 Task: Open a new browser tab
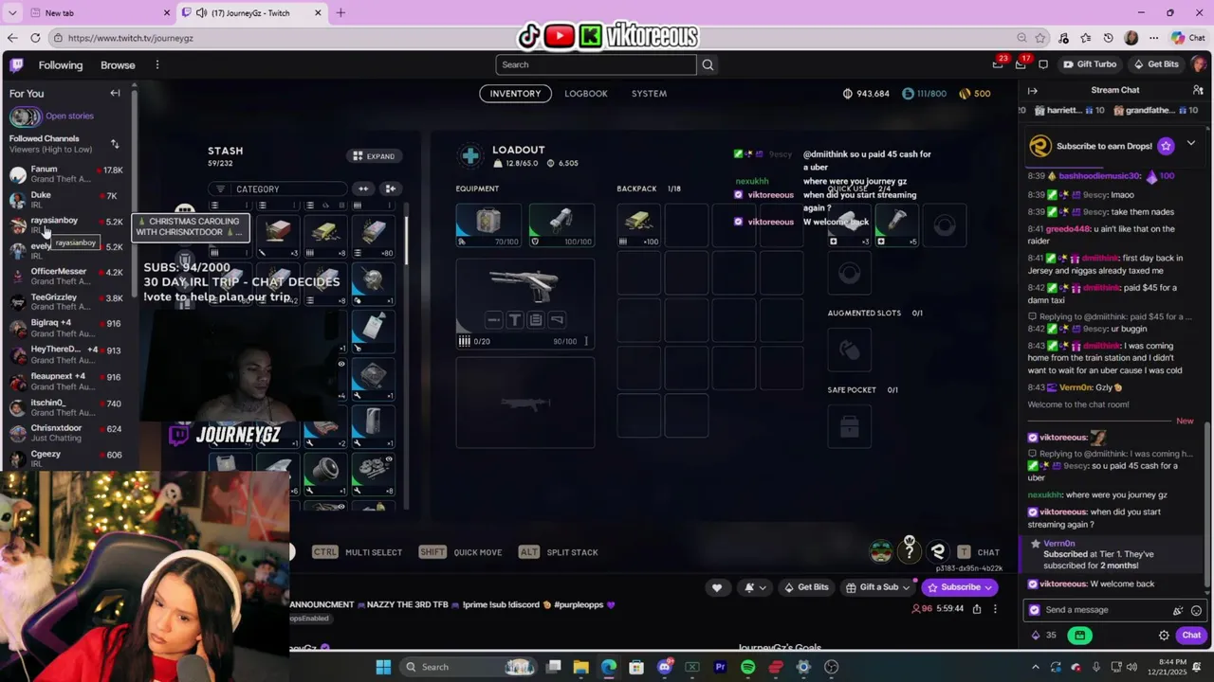pyautogui.click(x=340, y=13)
